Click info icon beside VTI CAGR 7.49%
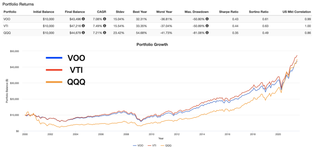Screen dimensions: 314x148 [x=105, y=26]
